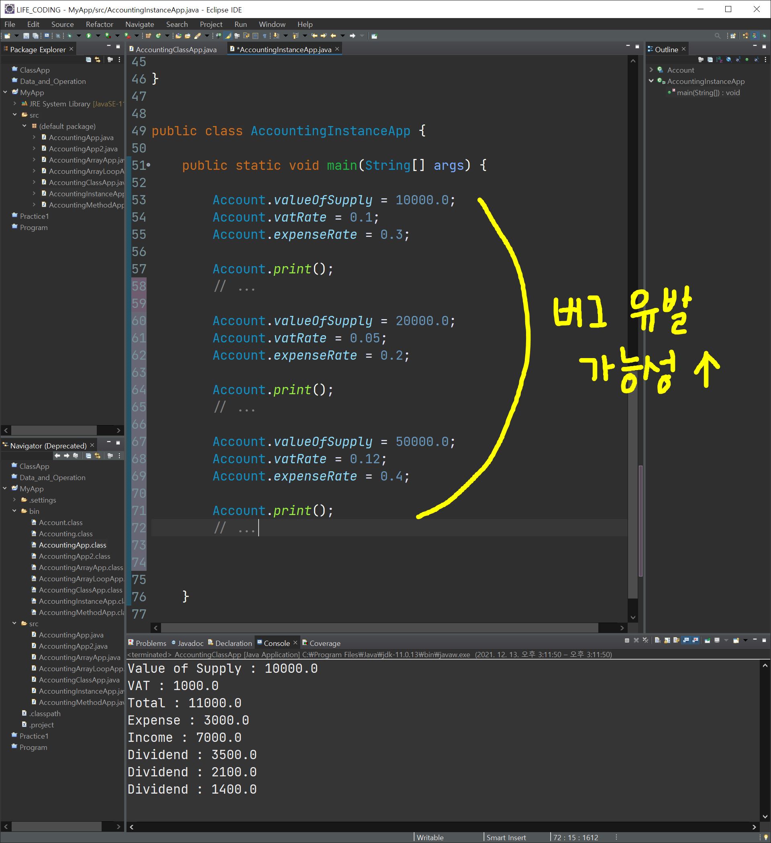This screenshot has width=771, height=843.
Task: Click the Pin Console icon
Action: [x=708, y=640]
